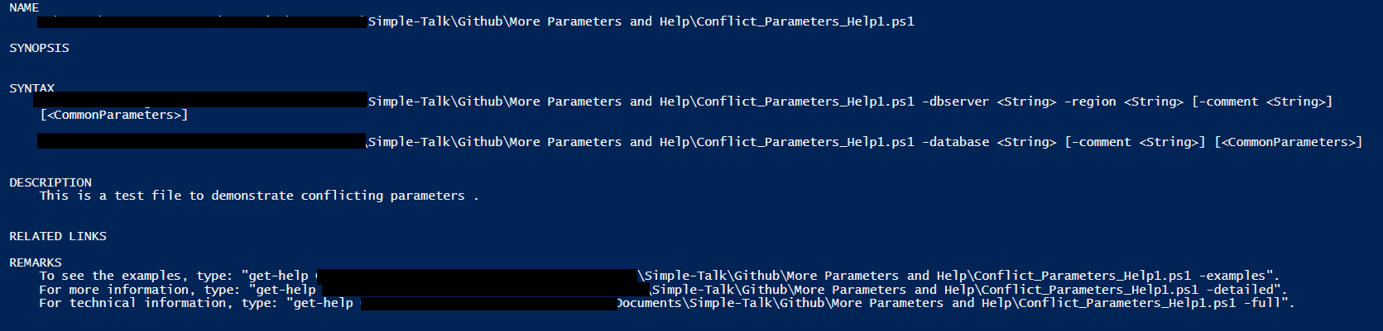Click the NAME section heading

click(24, 7)
